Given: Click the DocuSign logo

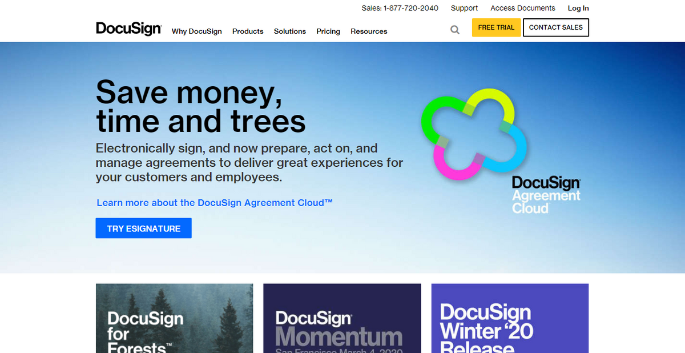Looking at the screenshot, I should (x=128, y=29).
